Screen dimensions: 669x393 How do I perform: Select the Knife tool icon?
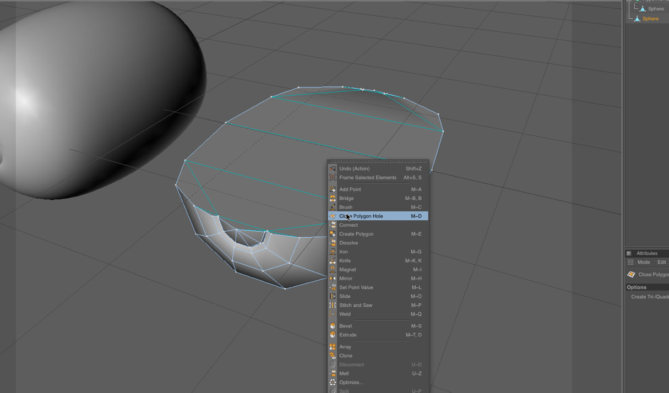(333, 260)
